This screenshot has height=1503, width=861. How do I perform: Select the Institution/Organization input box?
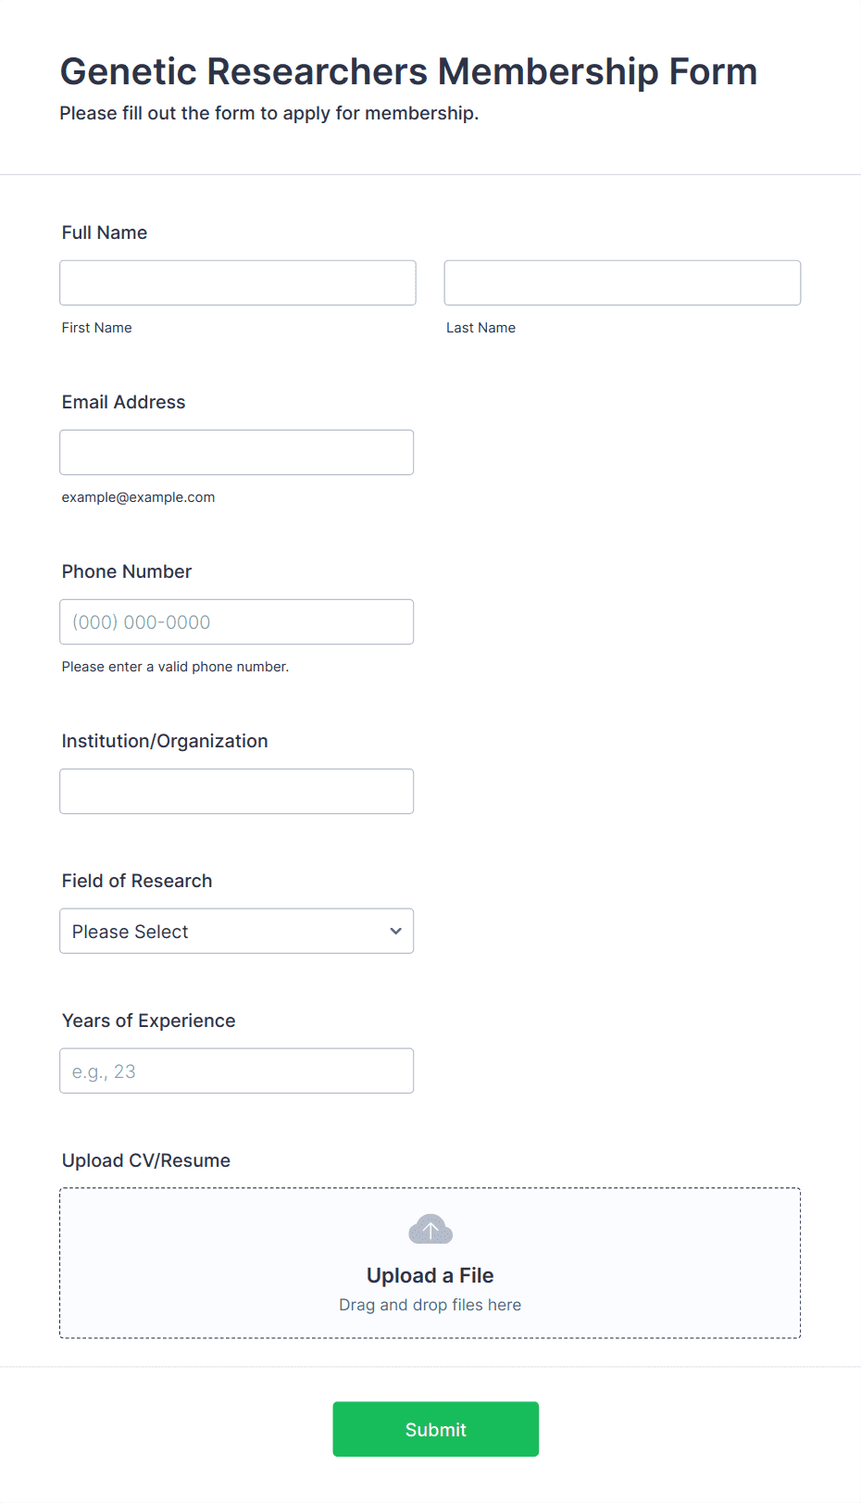point(237,791)
